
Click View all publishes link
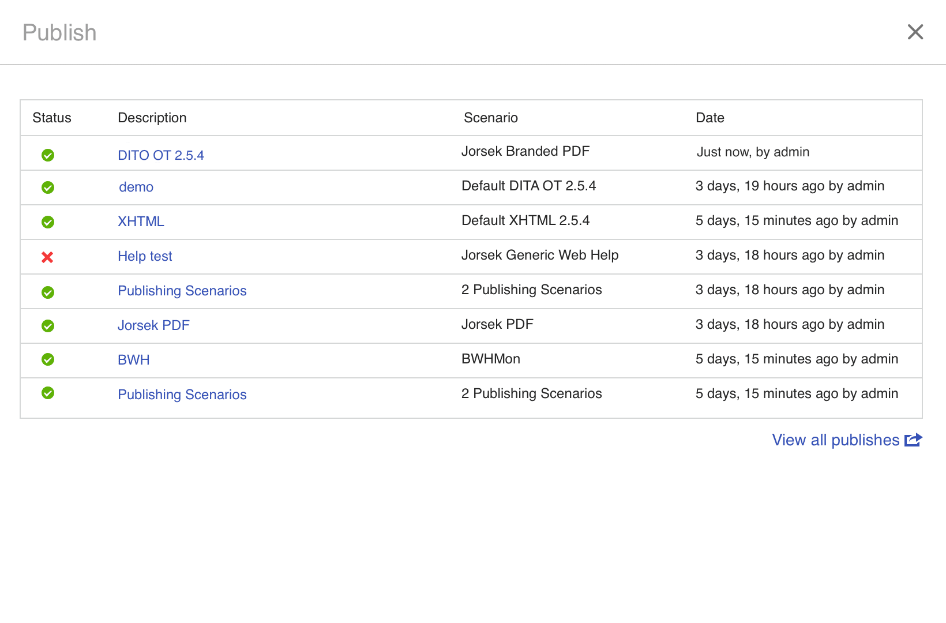[836, 440]
